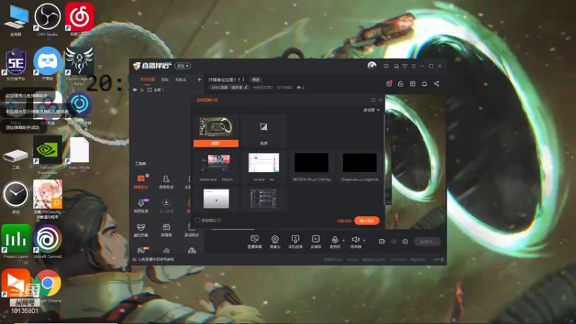
Task: Open the filter funnel icon in title bar
Action: point(405,66)
